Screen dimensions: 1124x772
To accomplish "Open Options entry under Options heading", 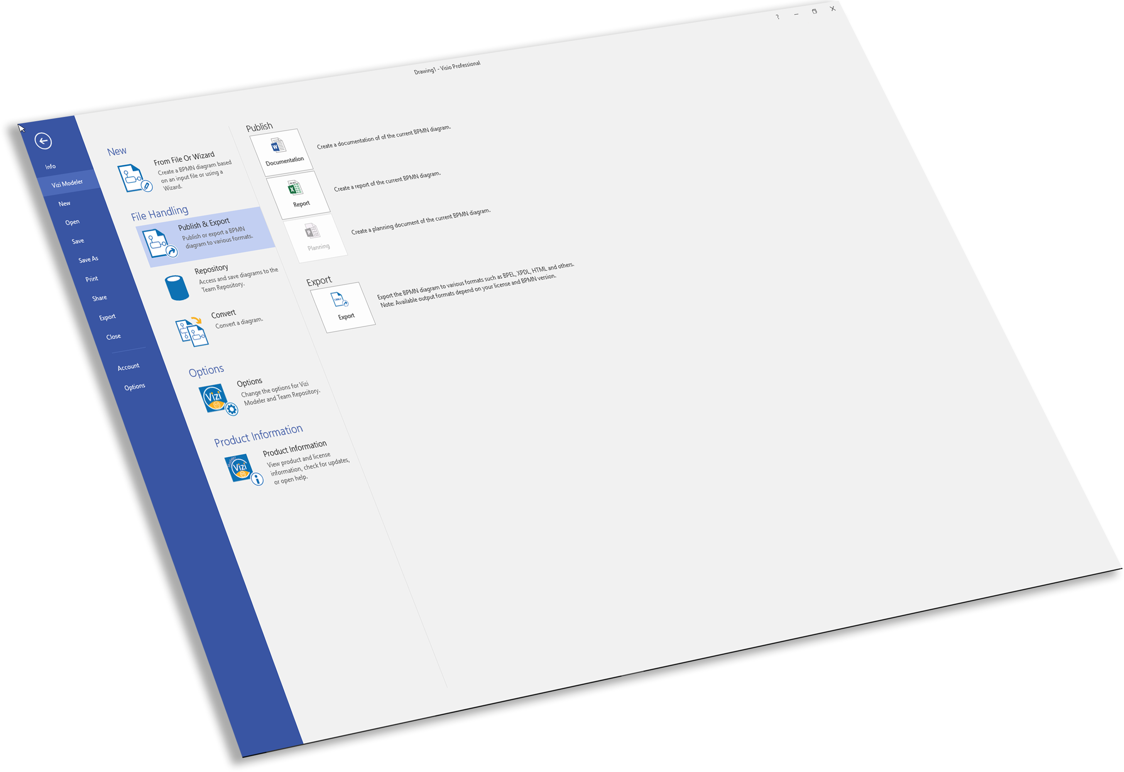I will 250,383.
